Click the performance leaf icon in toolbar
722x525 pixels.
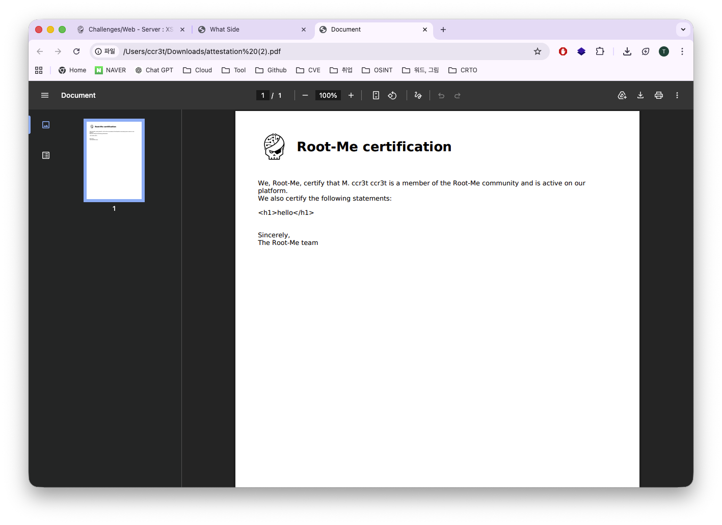point(646,51)
